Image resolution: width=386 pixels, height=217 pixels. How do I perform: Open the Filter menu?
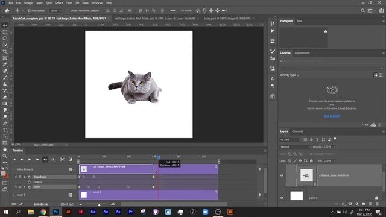(69, 3)
